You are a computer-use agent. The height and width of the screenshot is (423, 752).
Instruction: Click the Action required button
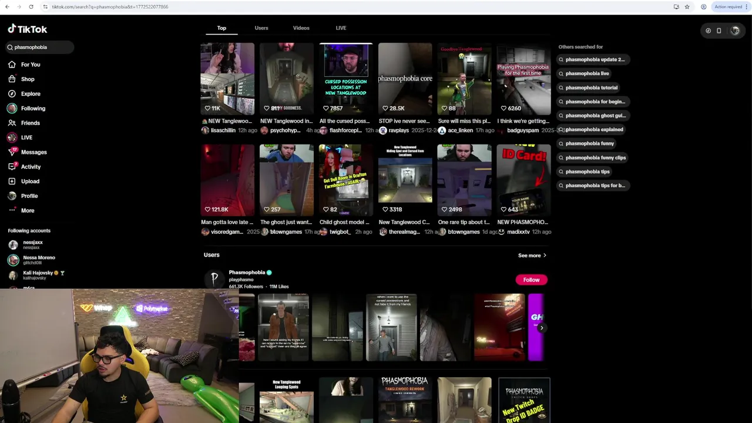pos(729,6)
